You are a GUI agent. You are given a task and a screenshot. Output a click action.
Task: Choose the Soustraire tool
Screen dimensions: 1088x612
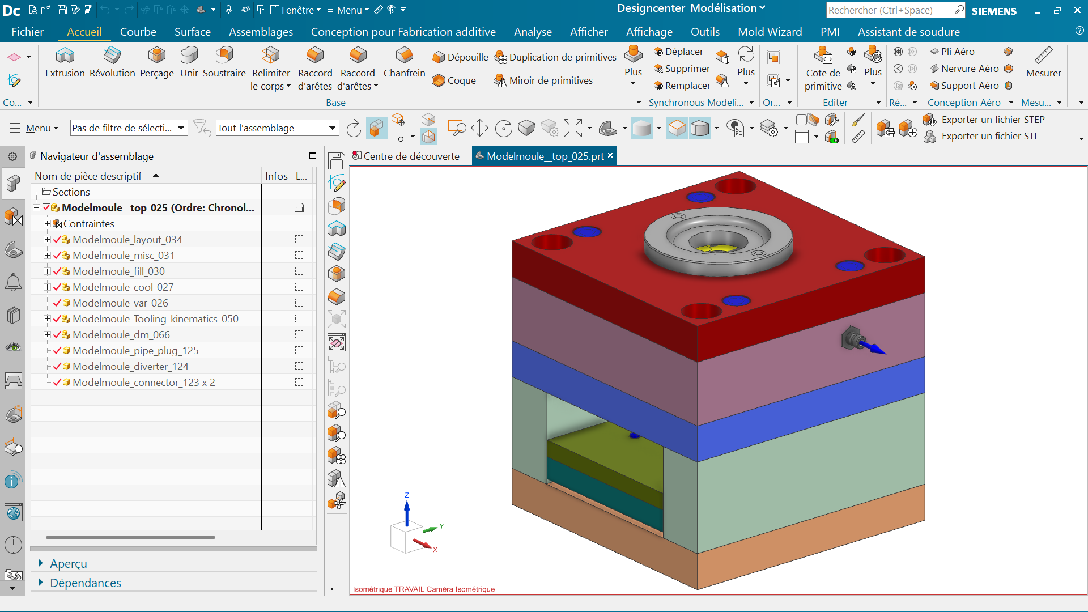224,62
